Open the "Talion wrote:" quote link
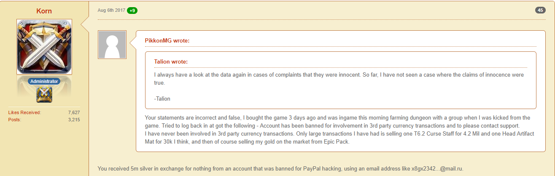555x176 pixels. 171,61
